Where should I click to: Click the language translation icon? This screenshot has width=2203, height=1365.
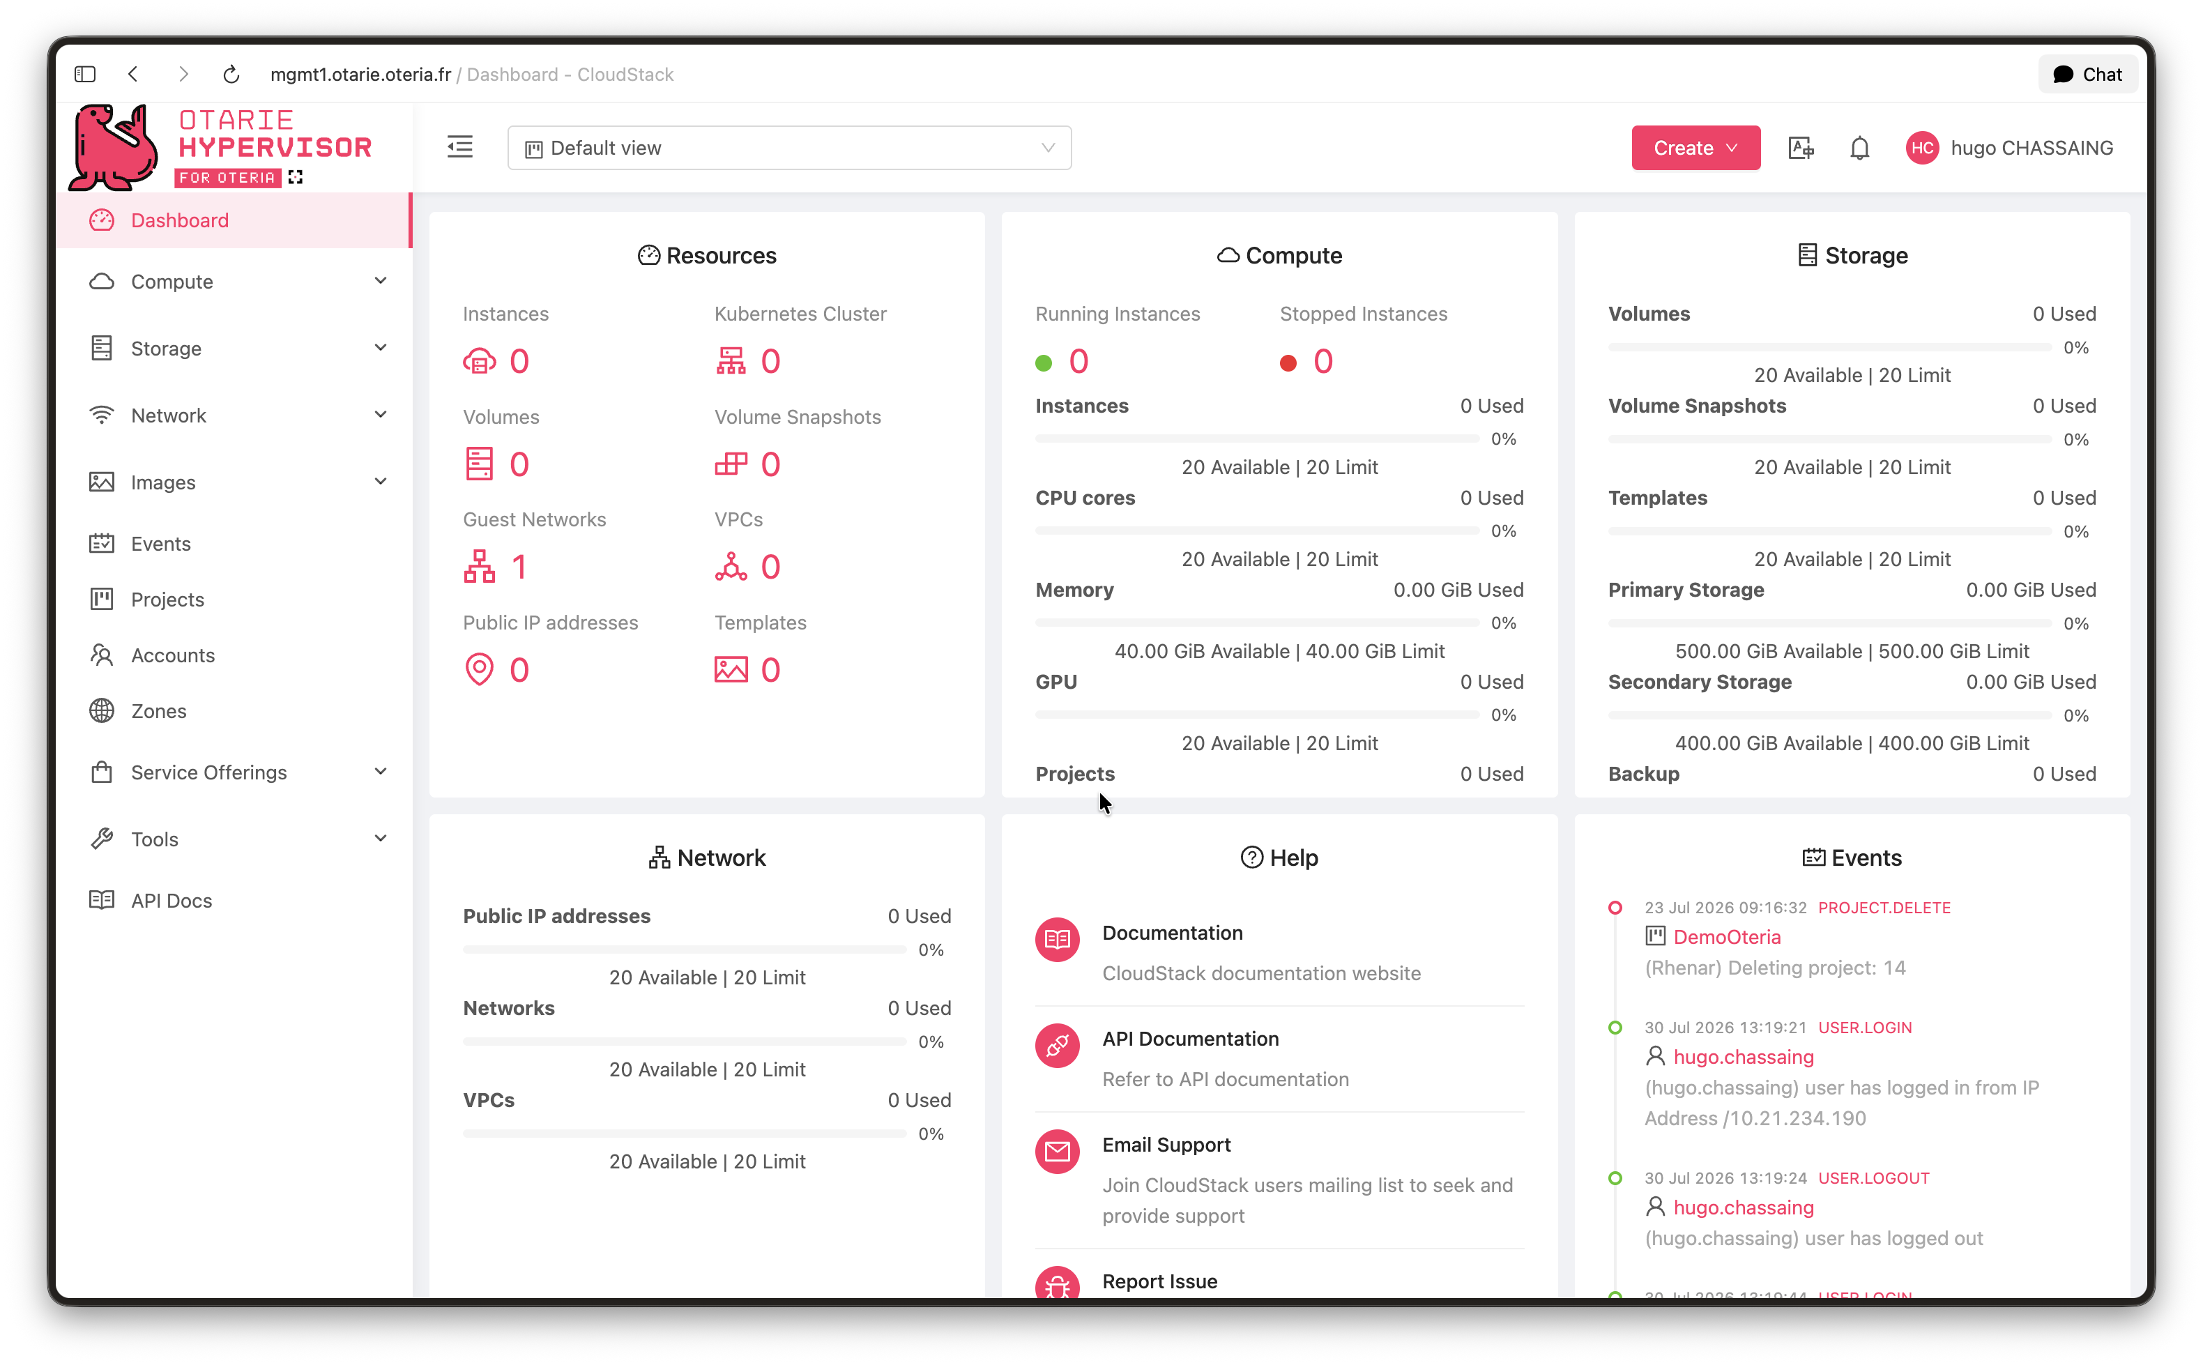[1801, 148]
